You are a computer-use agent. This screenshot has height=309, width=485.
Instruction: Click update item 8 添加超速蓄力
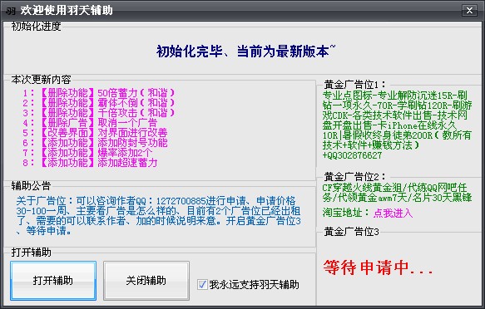[x=90, y=162]
